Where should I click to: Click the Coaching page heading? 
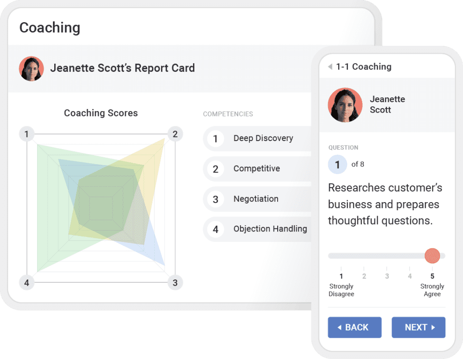pos(50,28)
